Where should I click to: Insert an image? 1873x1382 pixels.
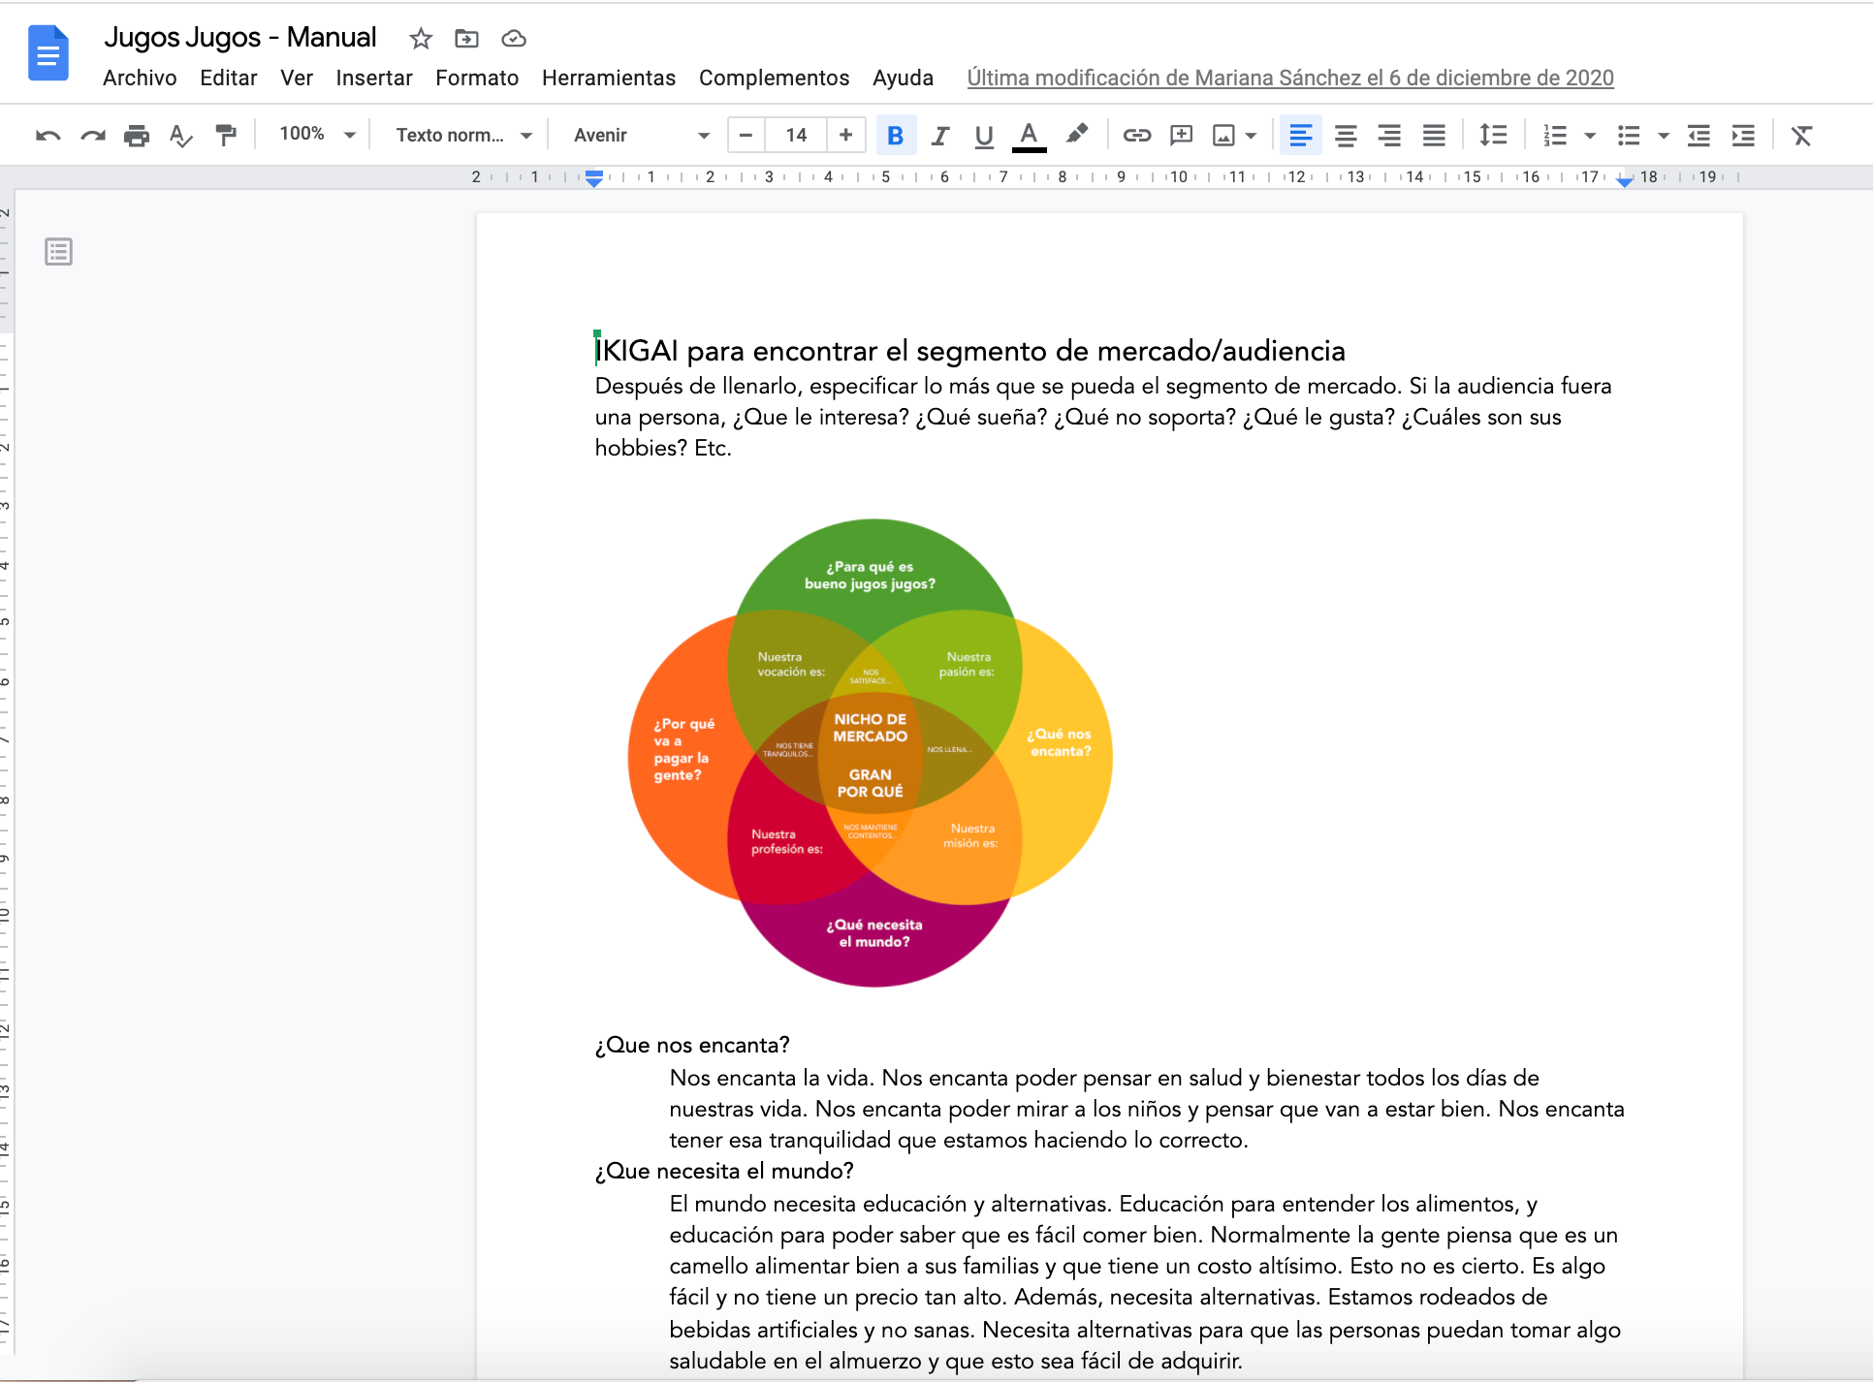(1224, 136)
